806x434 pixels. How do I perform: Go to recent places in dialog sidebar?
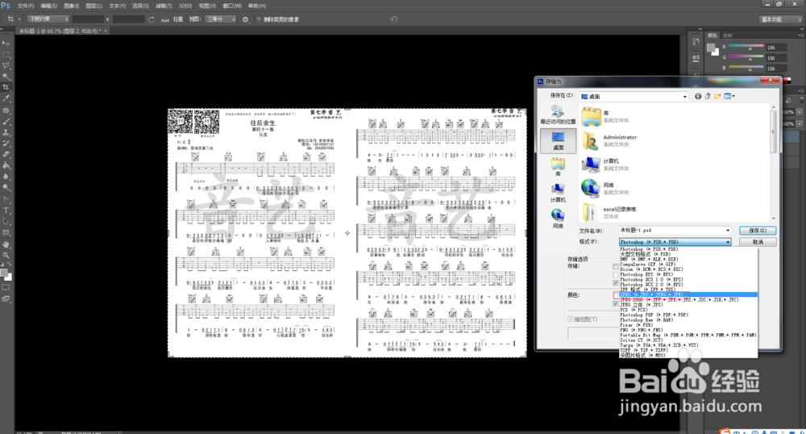click(x=558, y=115)
